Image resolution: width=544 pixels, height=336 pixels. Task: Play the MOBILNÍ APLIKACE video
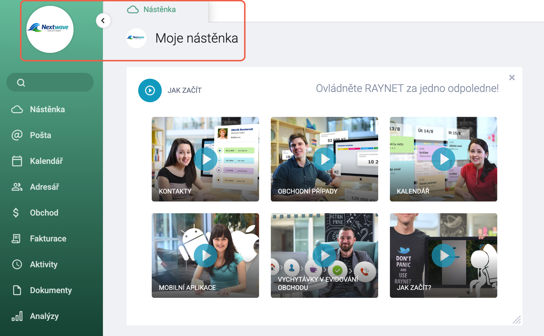(x=205, y=256)
